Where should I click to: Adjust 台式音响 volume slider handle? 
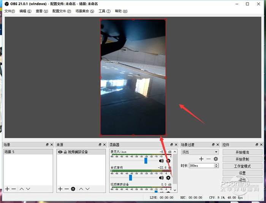click(130, 178)
